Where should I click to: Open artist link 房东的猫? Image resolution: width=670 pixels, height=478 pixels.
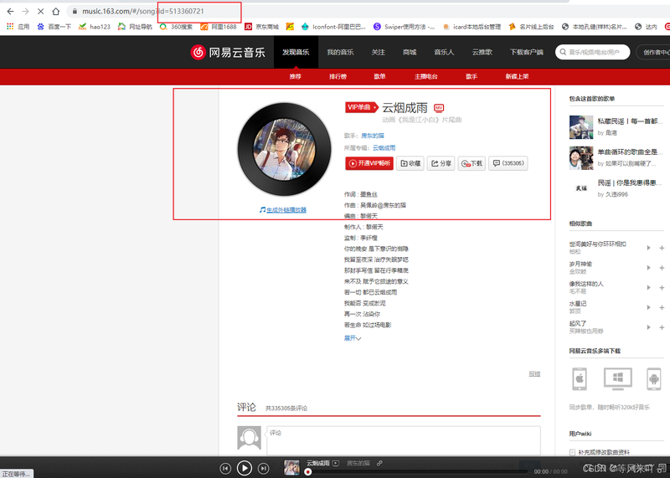coord(373,136)
